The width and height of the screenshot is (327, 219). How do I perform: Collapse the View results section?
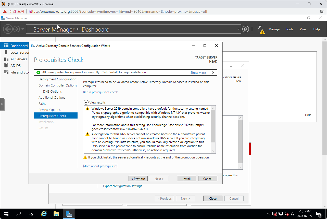pos(86,102)
